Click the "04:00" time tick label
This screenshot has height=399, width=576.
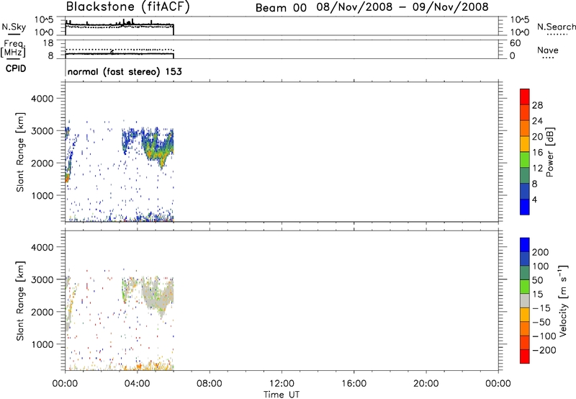(x=138, y=384)
